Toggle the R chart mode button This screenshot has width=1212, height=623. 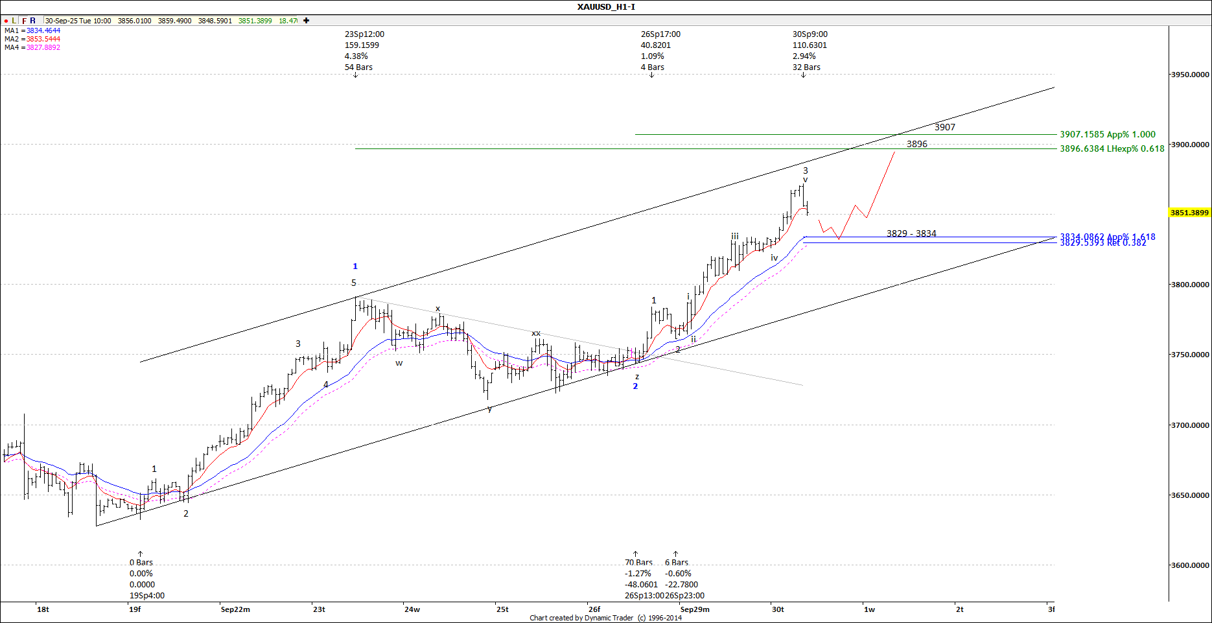tap(33, 21)
